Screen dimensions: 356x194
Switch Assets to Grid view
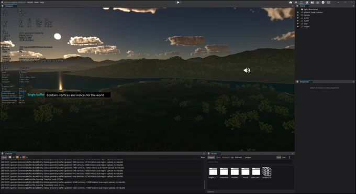click(279, 157)
